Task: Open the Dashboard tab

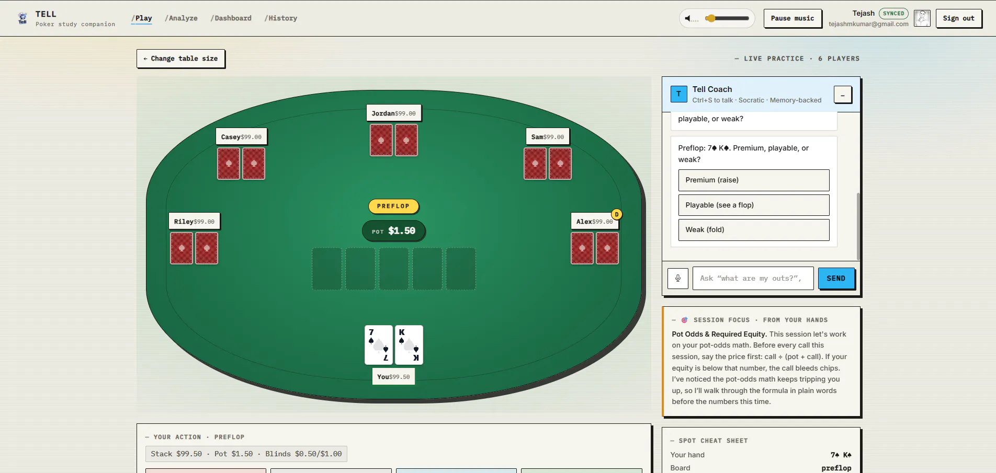Action: [231, 18]
